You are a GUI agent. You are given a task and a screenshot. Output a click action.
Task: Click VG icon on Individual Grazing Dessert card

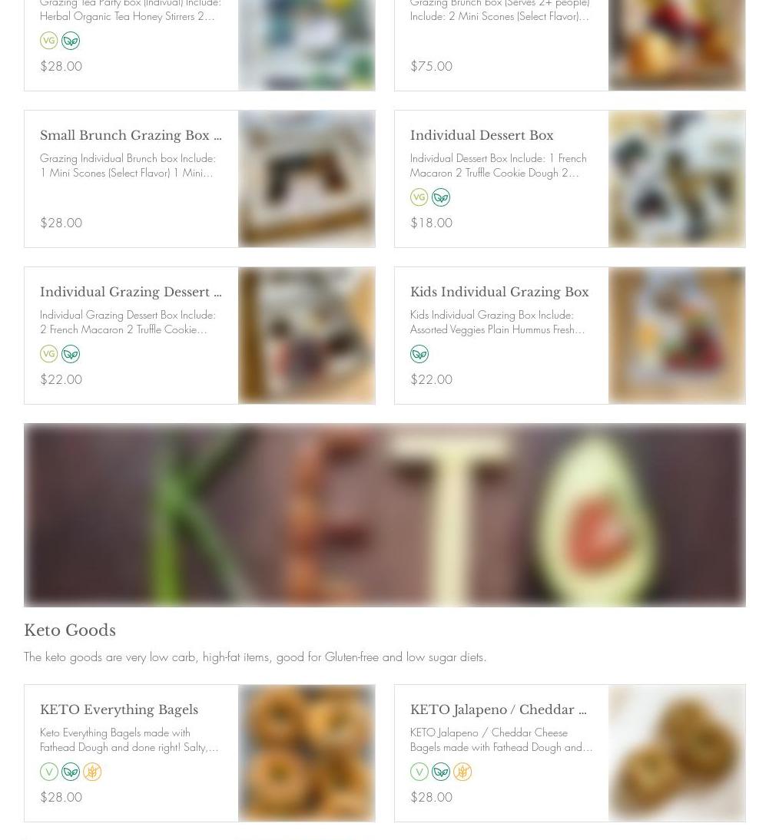(x=48, y=353)
